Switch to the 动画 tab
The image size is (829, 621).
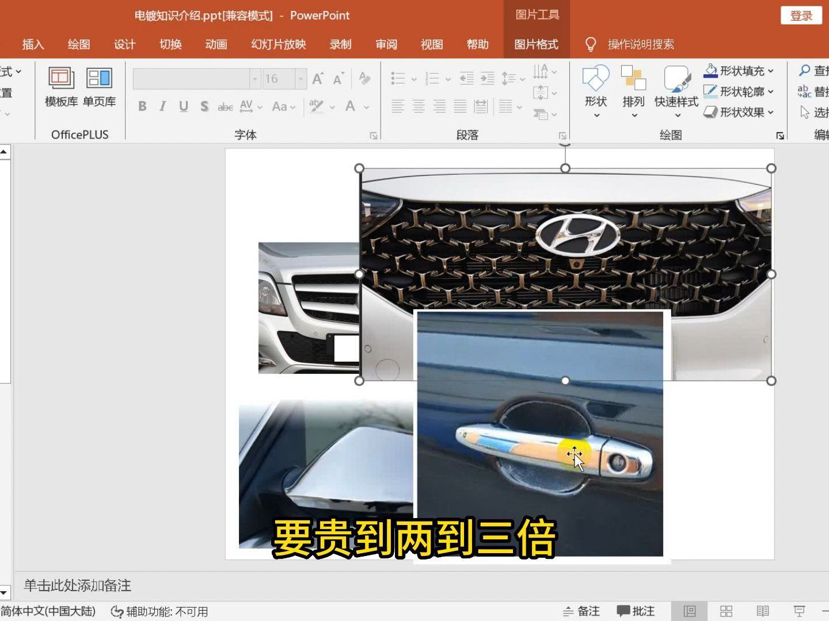pyautogui.click(x=216, y=44)
